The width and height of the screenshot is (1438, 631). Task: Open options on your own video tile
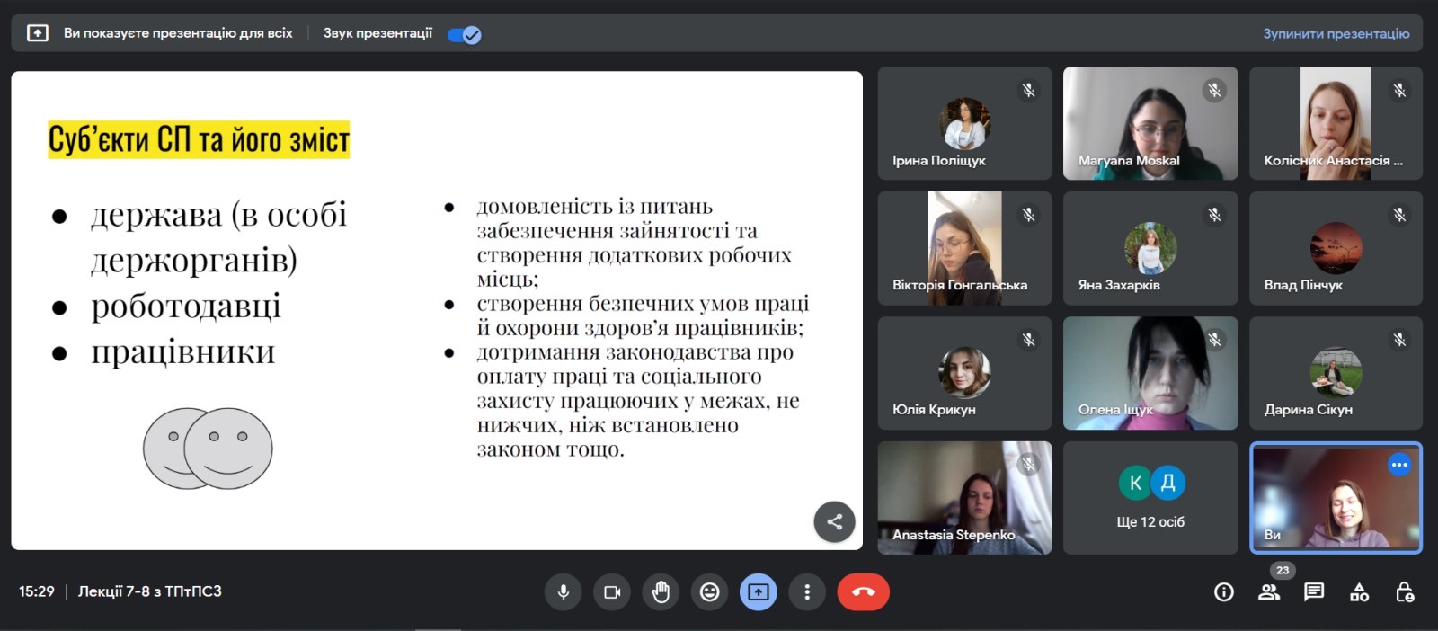[1398, 465]
